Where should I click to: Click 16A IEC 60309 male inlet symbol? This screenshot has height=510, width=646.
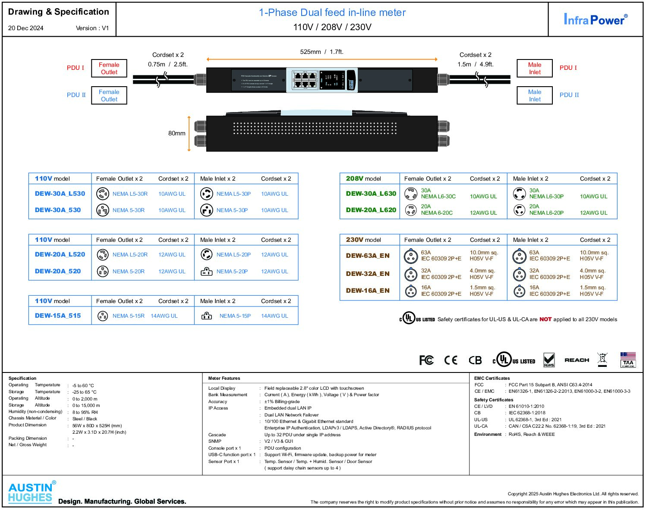pos(519,291)
